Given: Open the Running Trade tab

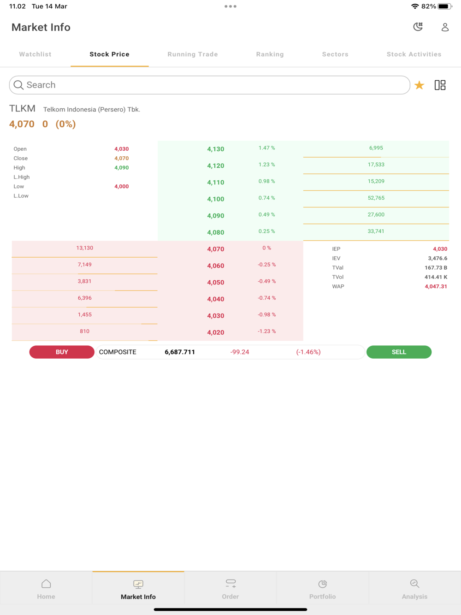Looking at the screenshot, I should click(x=193, y=54).
